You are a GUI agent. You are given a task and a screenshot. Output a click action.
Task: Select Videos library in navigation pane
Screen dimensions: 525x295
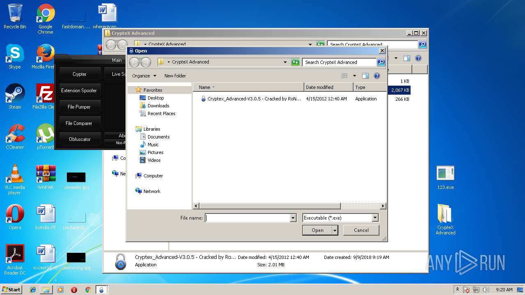pyautogui.click(x=150, y=160)
